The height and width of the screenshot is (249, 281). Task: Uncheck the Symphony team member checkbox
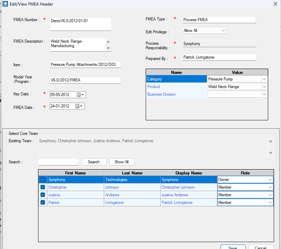tap(43, 180)
